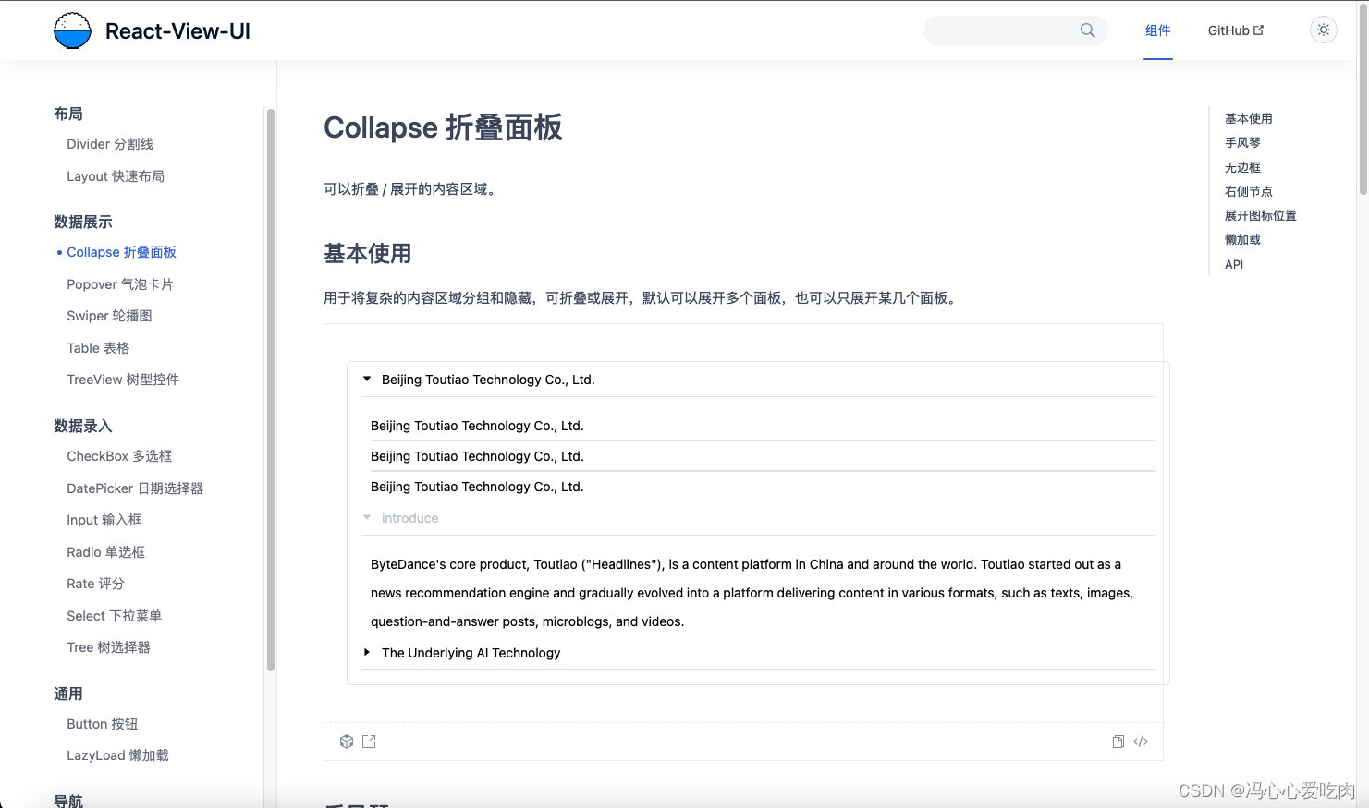Open Input 输入框 in sidebar
Image resolution: width=1369 pixels, height=808 pixels.
coord(104,520)
